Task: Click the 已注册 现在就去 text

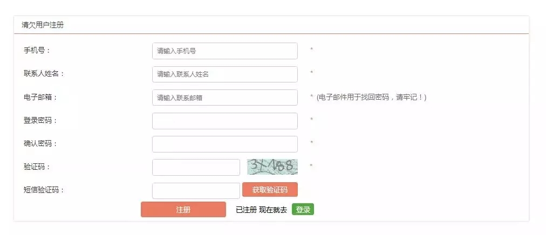Action: (x=262, y=210)
